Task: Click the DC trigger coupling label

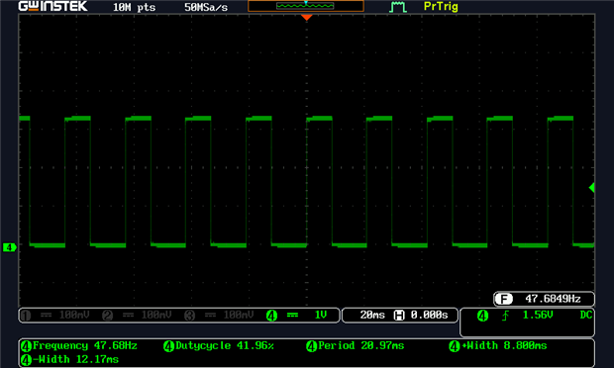Action: (x=586, y=315)
